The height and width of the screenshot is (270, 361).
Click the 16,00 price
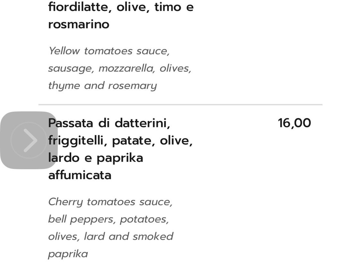pos(294,123)
